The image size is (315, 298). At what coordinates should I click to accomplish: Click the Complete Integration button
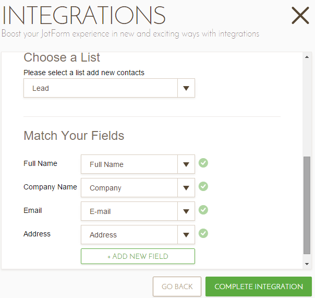[259, 287]
